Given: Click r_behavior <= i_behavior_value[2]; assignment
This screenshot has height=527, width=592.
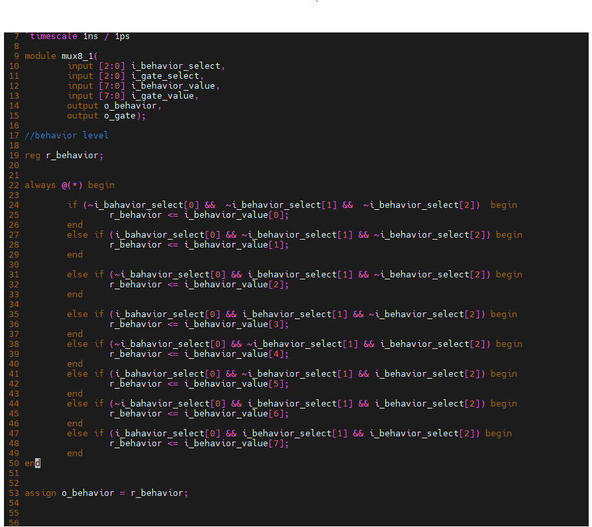Looking at the screenshot, I should (199, 284).
